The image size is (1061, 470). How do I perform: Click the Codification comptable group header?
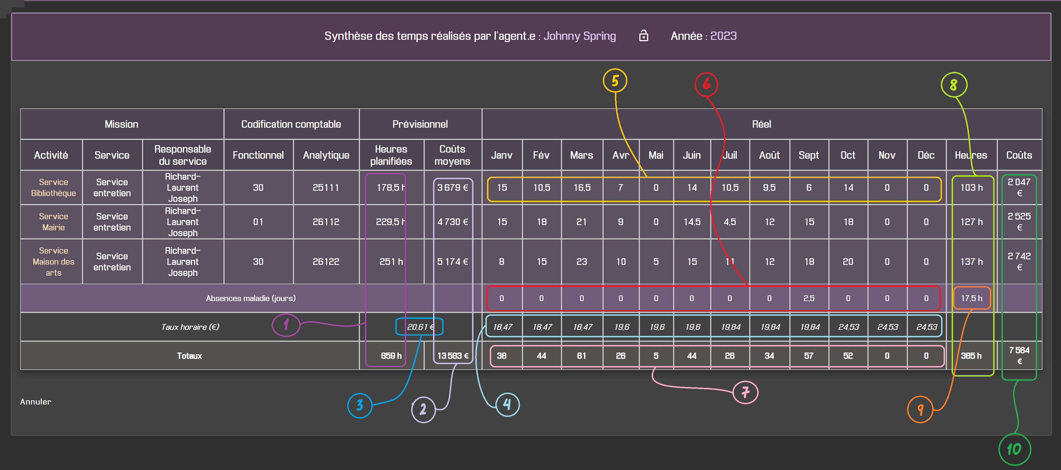291,124
